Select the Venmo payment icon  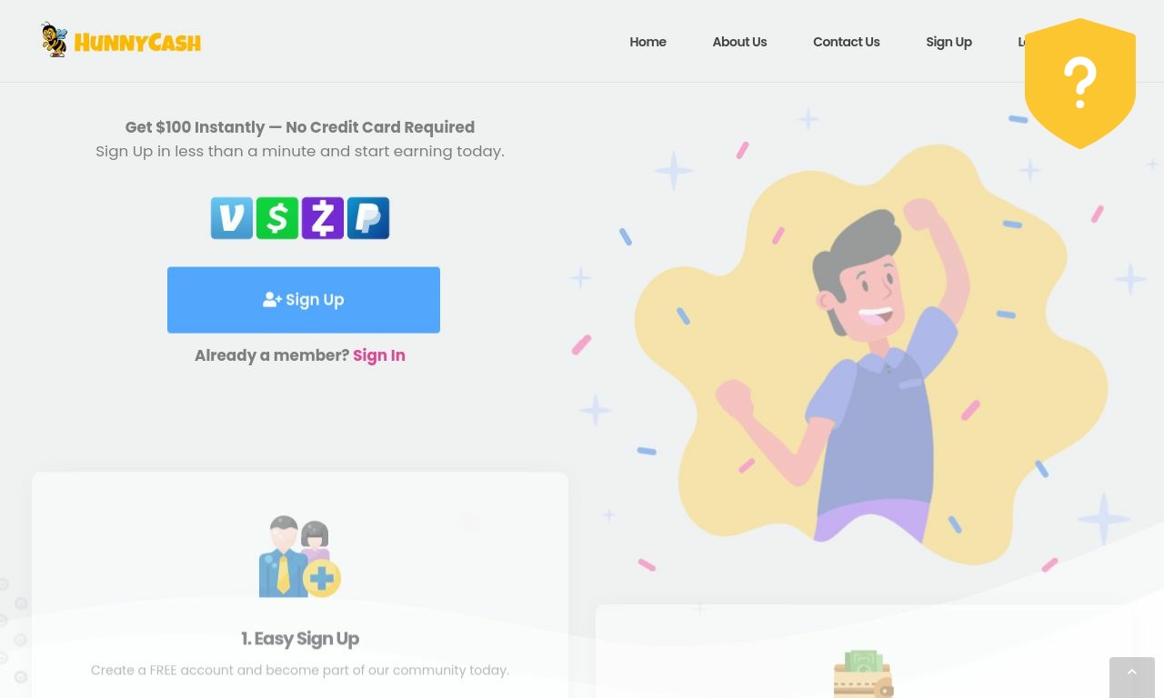tap(232, 218)
